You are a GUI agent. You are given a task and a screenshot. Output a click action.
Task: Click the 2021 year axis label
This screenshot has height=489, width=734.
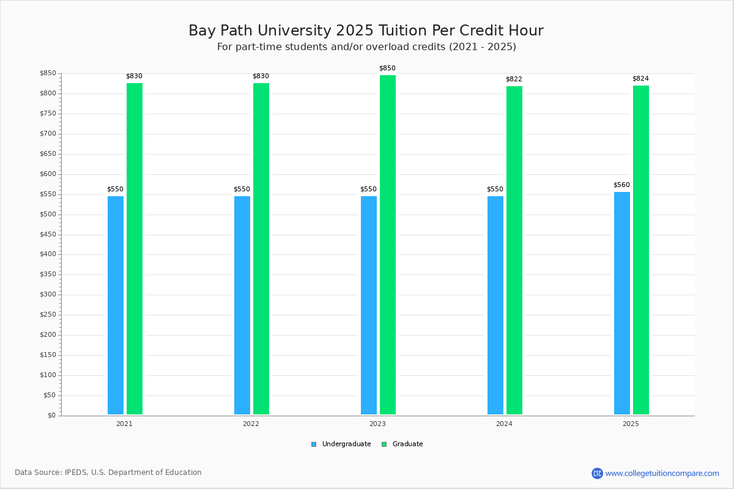coord(124,422)
